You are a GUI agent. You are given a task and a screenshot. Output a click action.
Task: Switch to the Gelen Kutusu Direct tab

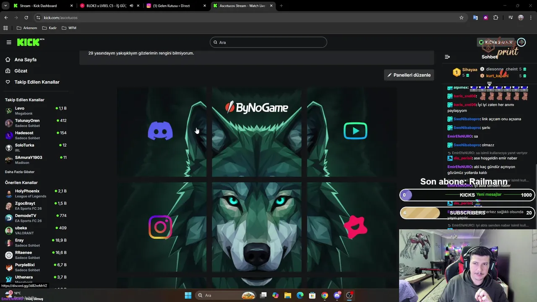176,6
